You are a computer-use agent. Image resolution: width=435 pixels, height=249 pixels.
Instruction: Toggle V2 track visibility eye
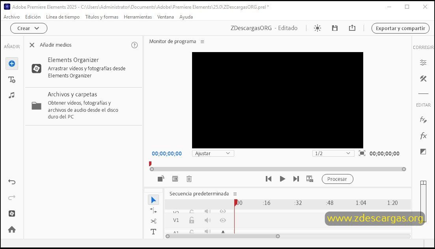click(223, 211)
